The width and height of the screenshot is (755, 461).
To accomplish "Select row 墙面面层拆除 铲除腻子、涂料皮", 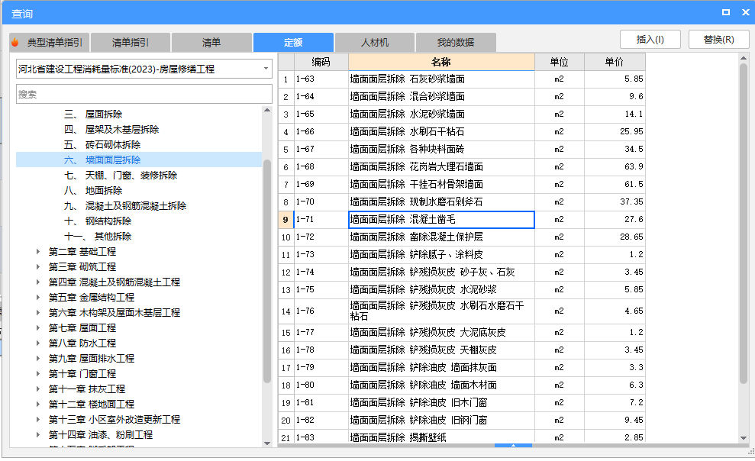I will pyautogui.click(x=461, y=255).
